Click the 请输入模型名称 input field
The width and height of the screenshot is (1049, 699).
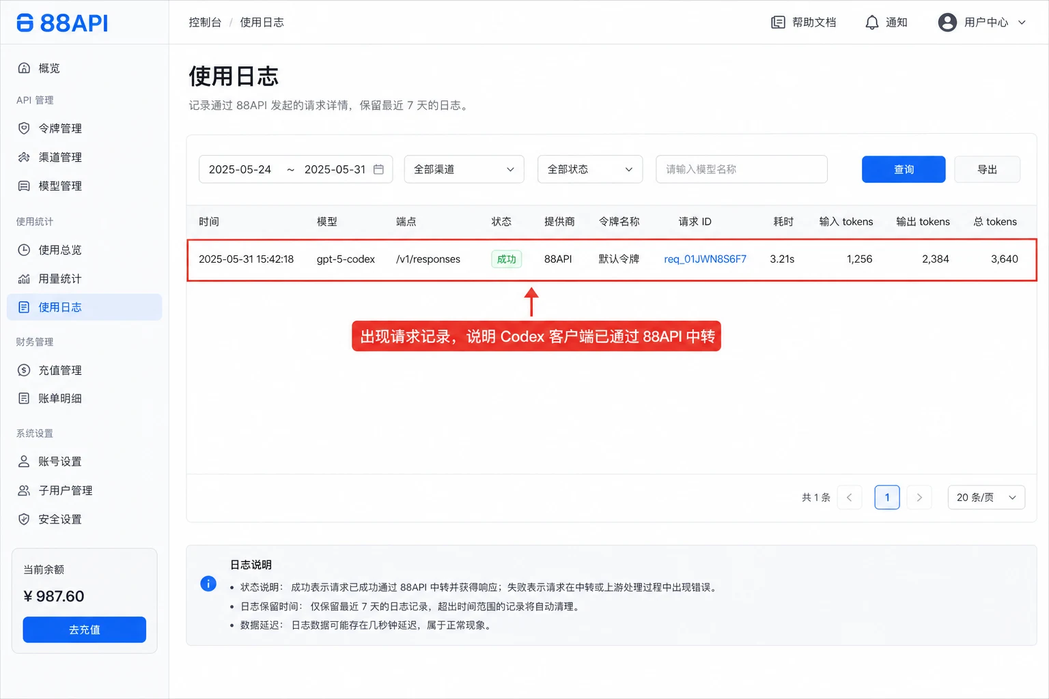point(742,169)
